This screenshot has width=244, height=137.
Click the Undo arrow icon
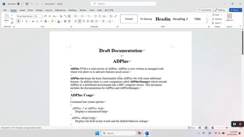pos(31,4)
